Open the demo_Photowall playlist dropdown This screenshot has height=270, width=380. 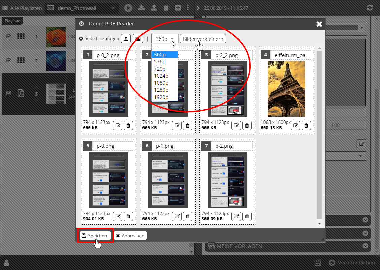[81, 8]
